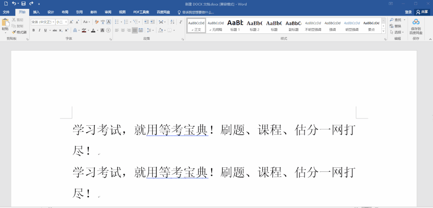
Task: Collapse the ribbon with the up arrow
Action: 430,39
